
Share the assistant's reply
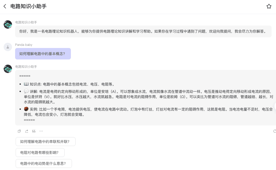pos(27,131)
